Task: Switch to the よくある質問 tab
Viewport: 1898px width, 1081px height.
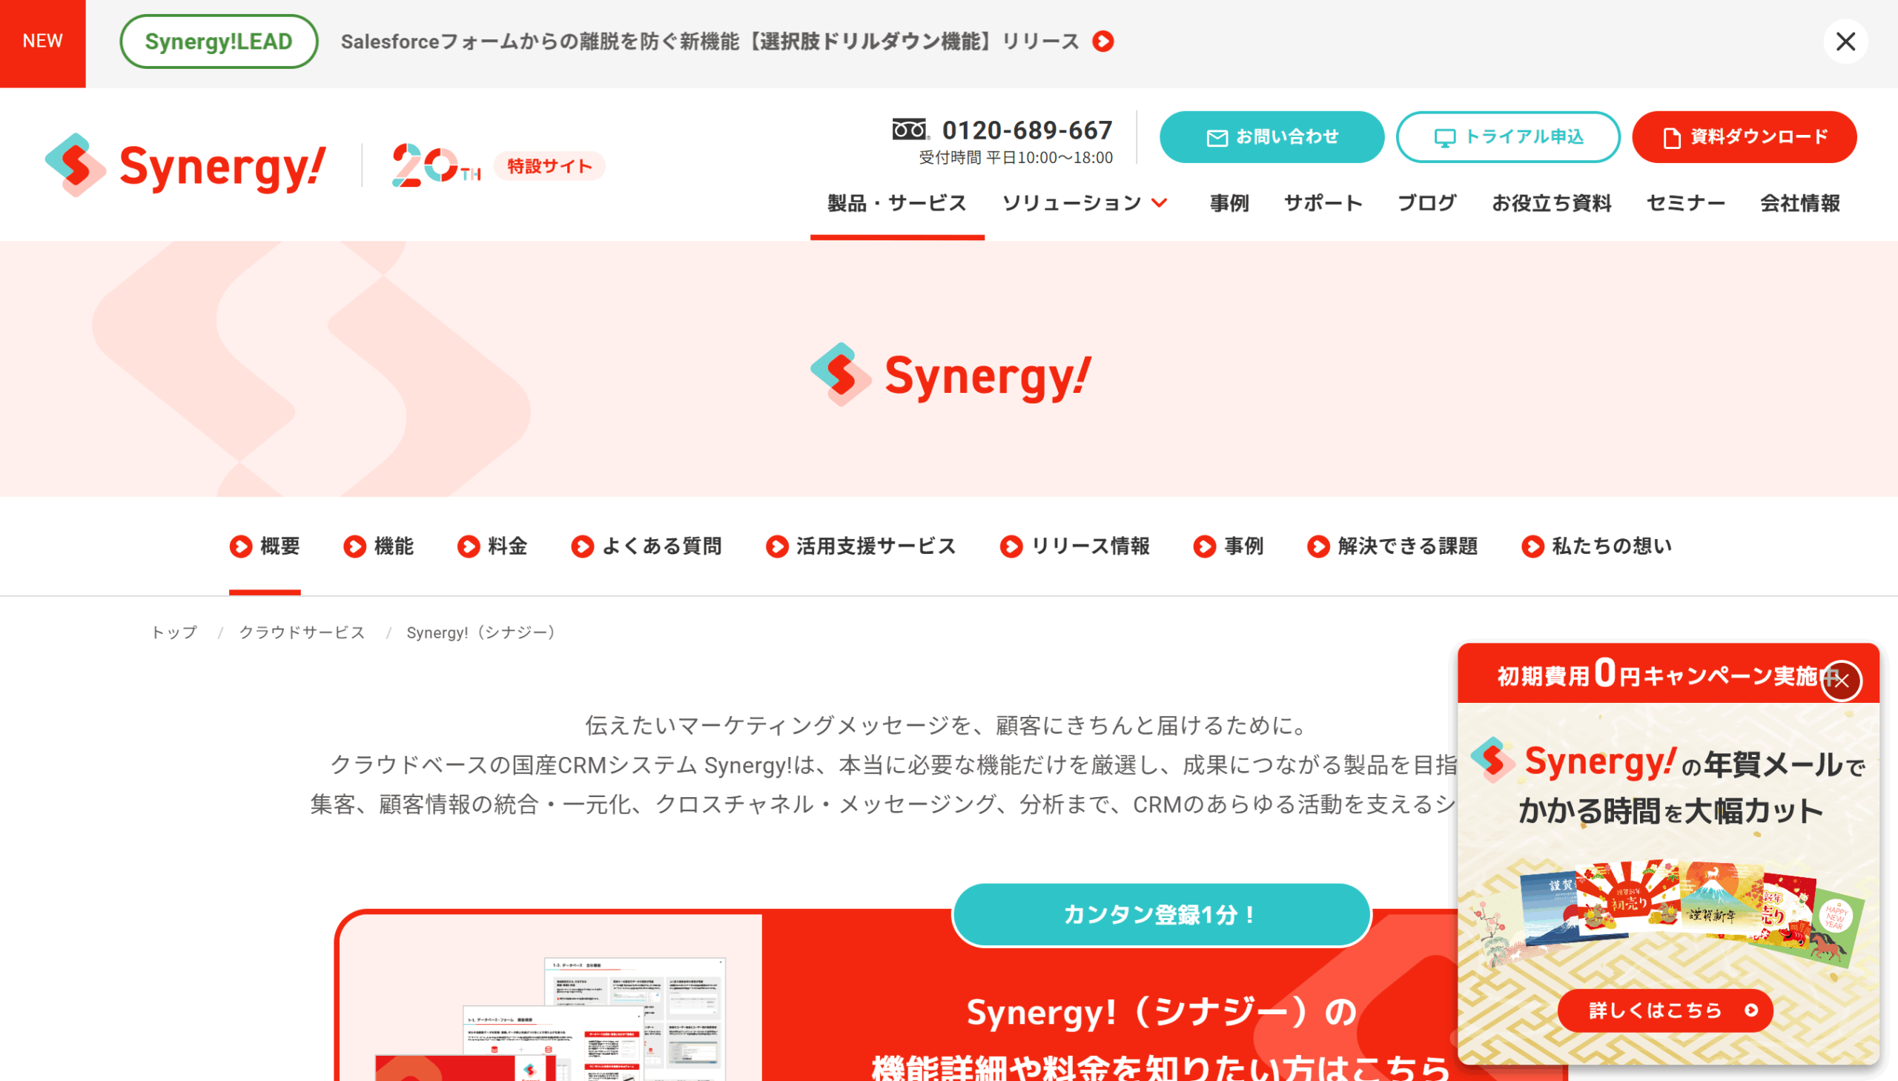Action: 647,546
